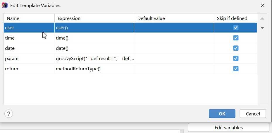Viewport: 272px width, 133px height.
Task: Click the Expression column header
Action: point(94,18)
